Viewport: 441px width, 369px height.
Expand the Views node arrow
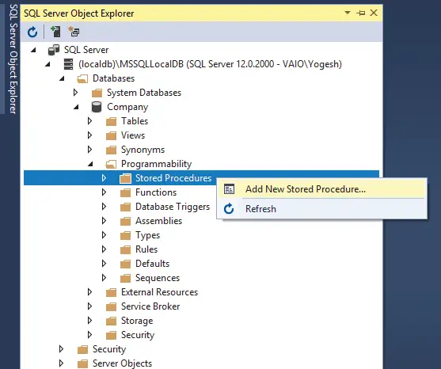(x=89, y=135)
